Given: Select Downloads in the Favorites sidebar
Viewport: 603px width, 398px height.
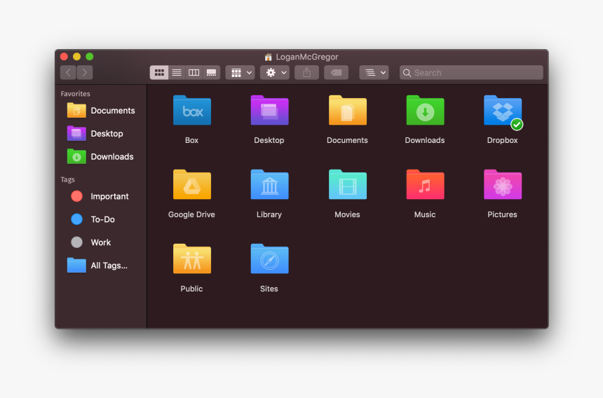Looking at the screenshot, I should [101, 157].
